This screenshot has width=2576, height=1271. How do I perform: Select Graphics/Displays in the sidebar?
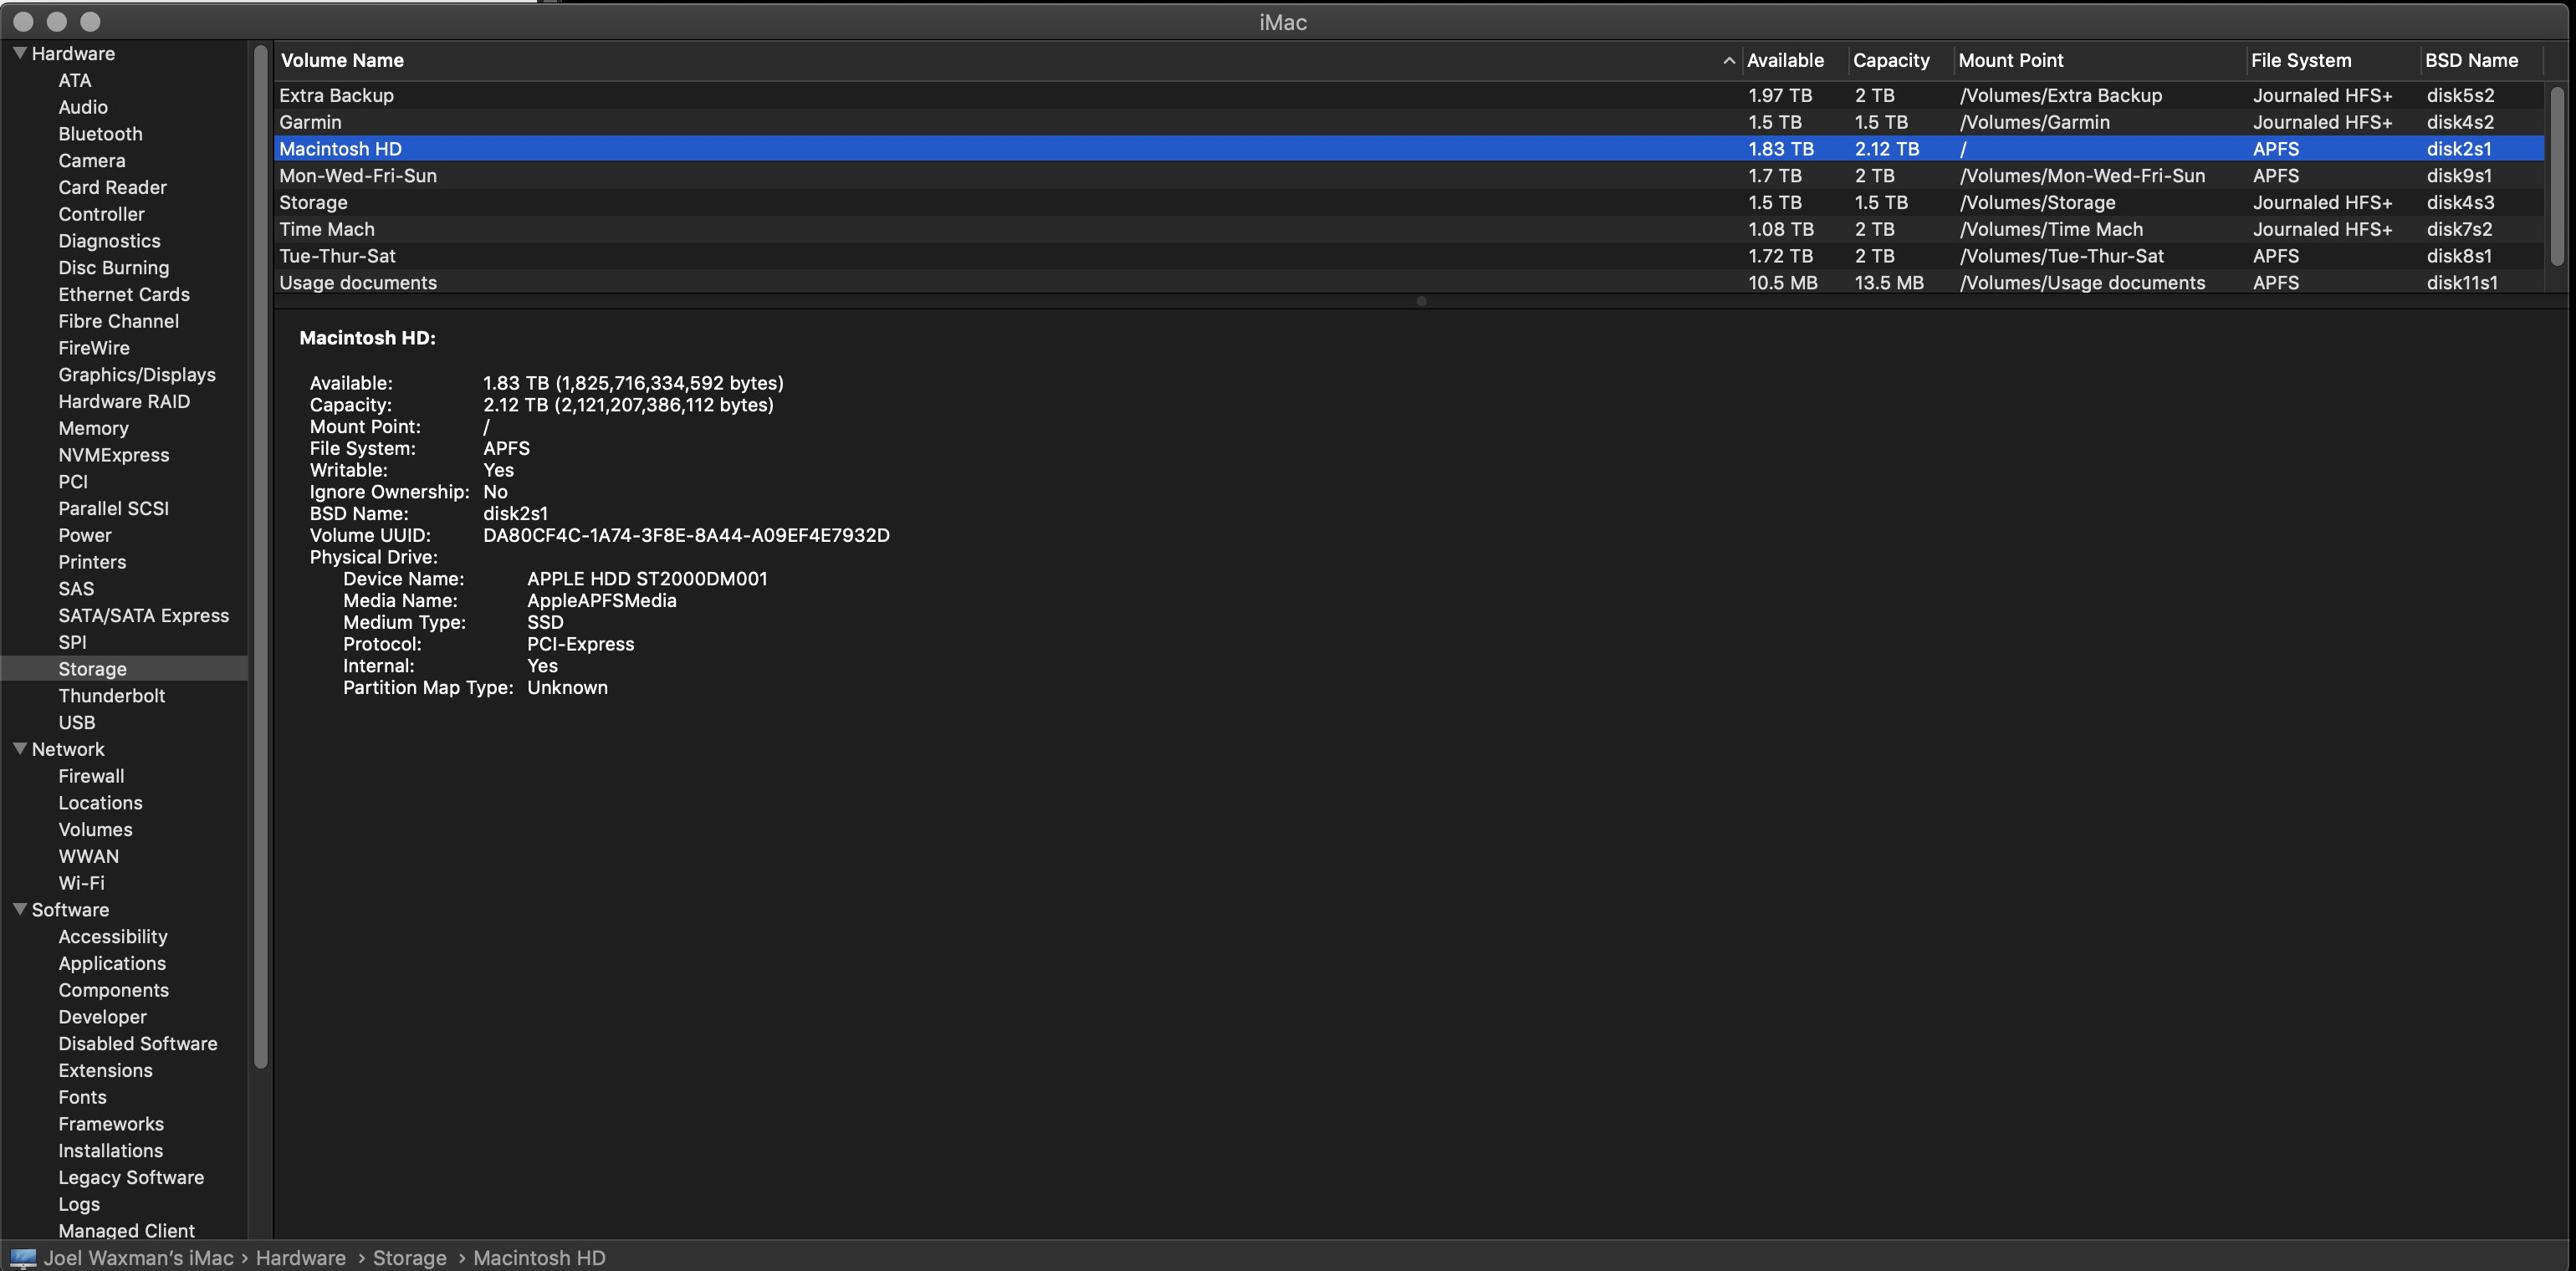(136, 374)
